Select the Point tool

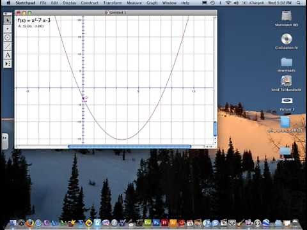tap(8, 29)
